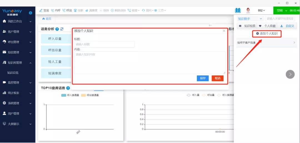The width and height of the screenshot is (300, 143).
Task: Toggle 呼出接通量 legend in TOP10 chart
Action: click(90, 95)
